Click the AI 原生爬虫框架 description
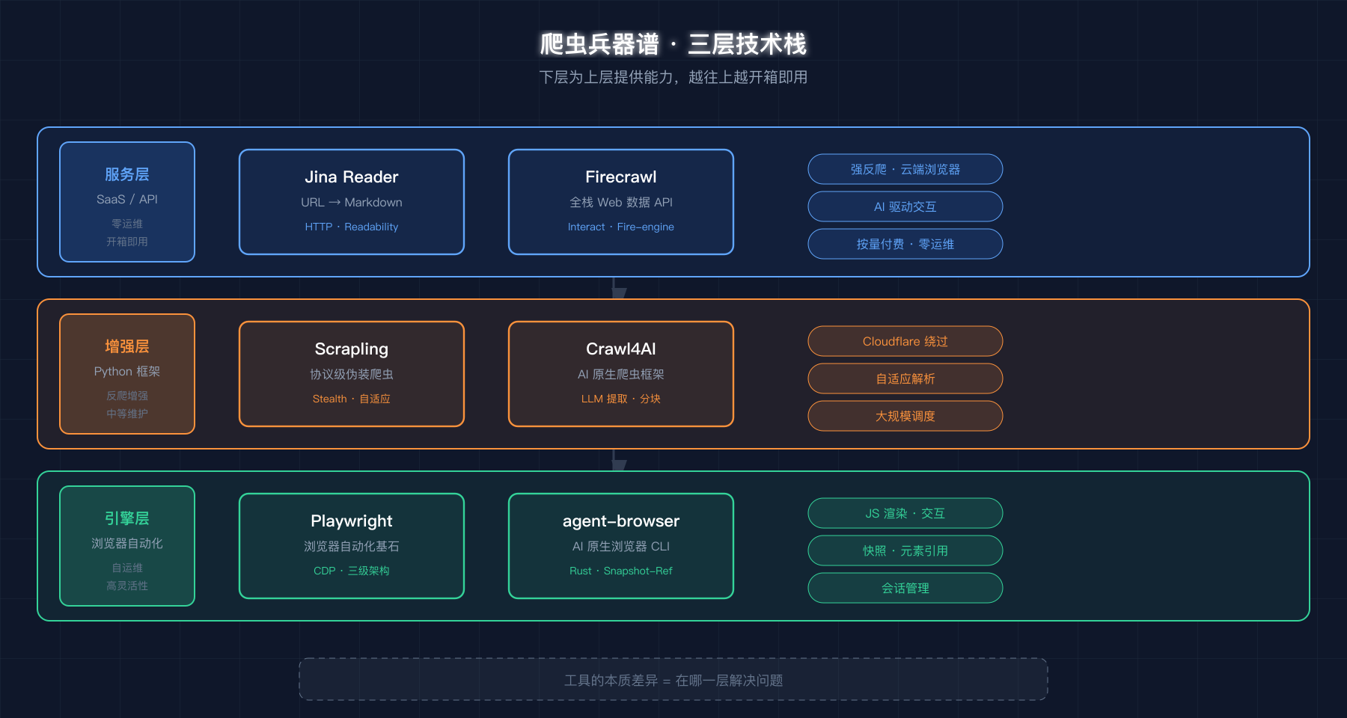Image resolution: width=1347 pixels, height=718 pixels. [x=621, y=374]
